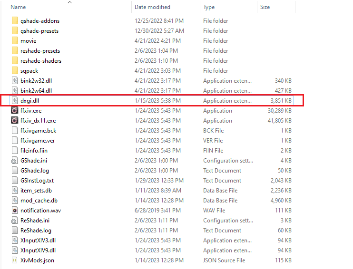This screenshot has height=269, width=353.
Task: Select the file name item_sets.db
Action: 36,191
